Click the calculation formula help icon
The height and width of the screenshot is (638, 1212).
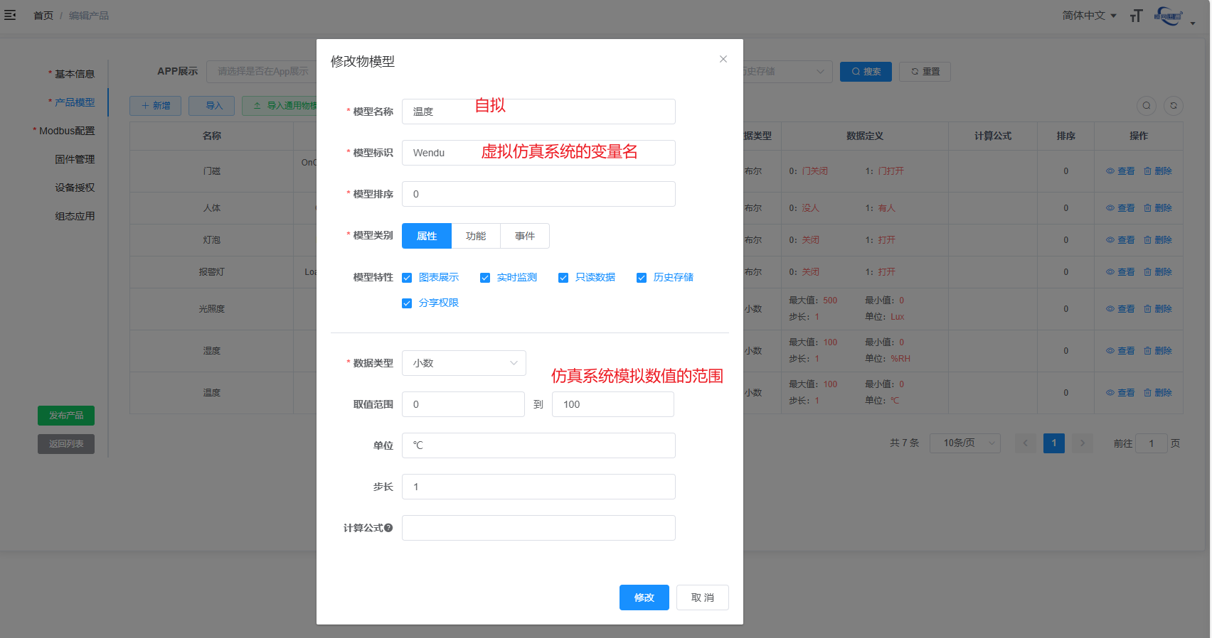(388, 528)
